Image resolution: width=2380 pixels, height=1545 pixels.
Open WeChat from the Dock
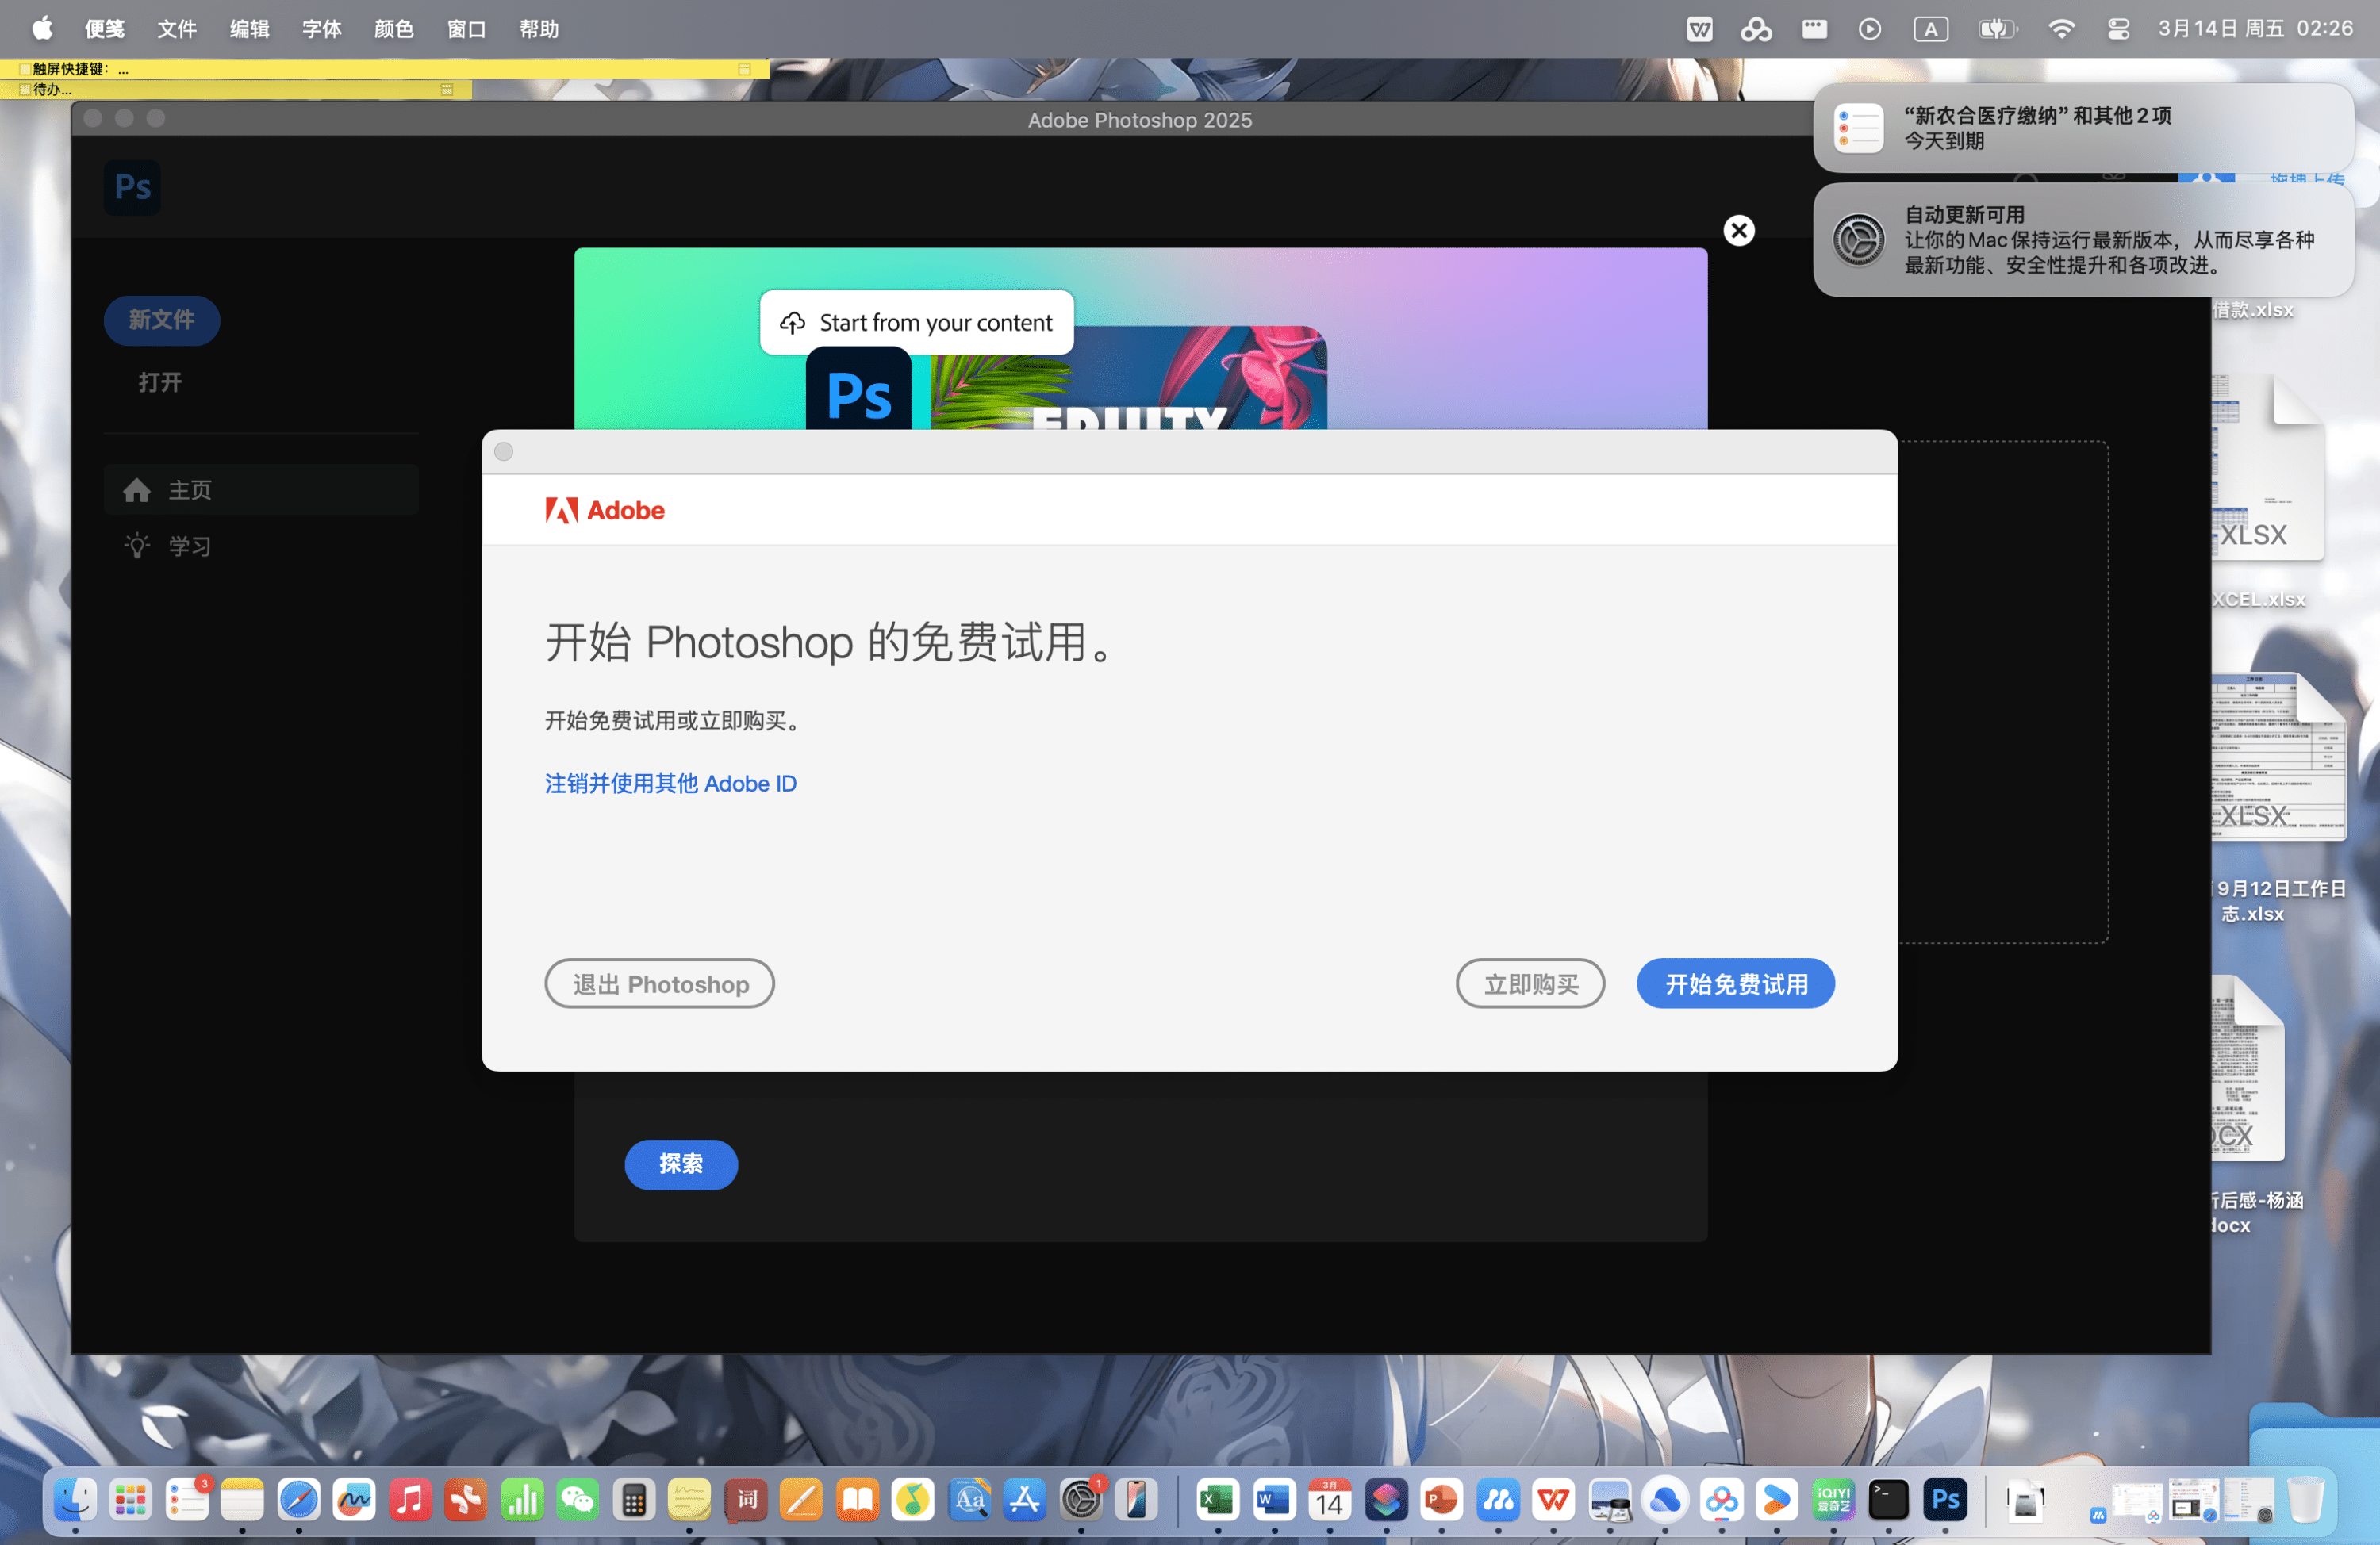577,1499
